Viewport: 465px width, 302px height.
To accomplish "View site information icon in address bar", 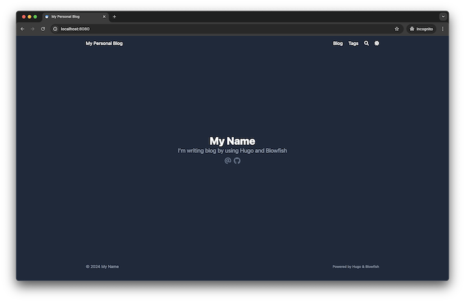I will tap(56, 29).
